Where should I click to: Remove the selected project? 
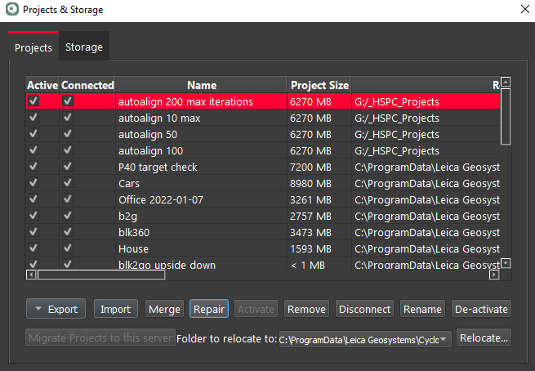pos(306,309)
